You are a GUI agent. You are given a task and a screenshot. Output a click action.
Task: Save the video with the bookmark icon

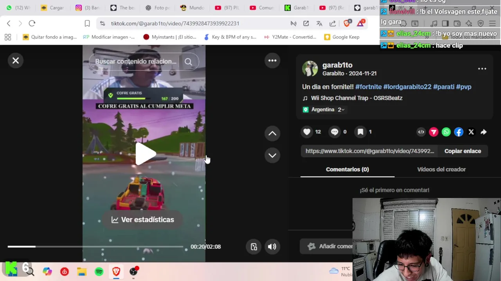click(360, 132)
